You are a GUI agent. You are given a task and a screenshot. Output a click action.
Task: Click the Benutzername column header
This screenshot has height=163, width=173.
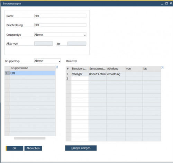(98, 69)
